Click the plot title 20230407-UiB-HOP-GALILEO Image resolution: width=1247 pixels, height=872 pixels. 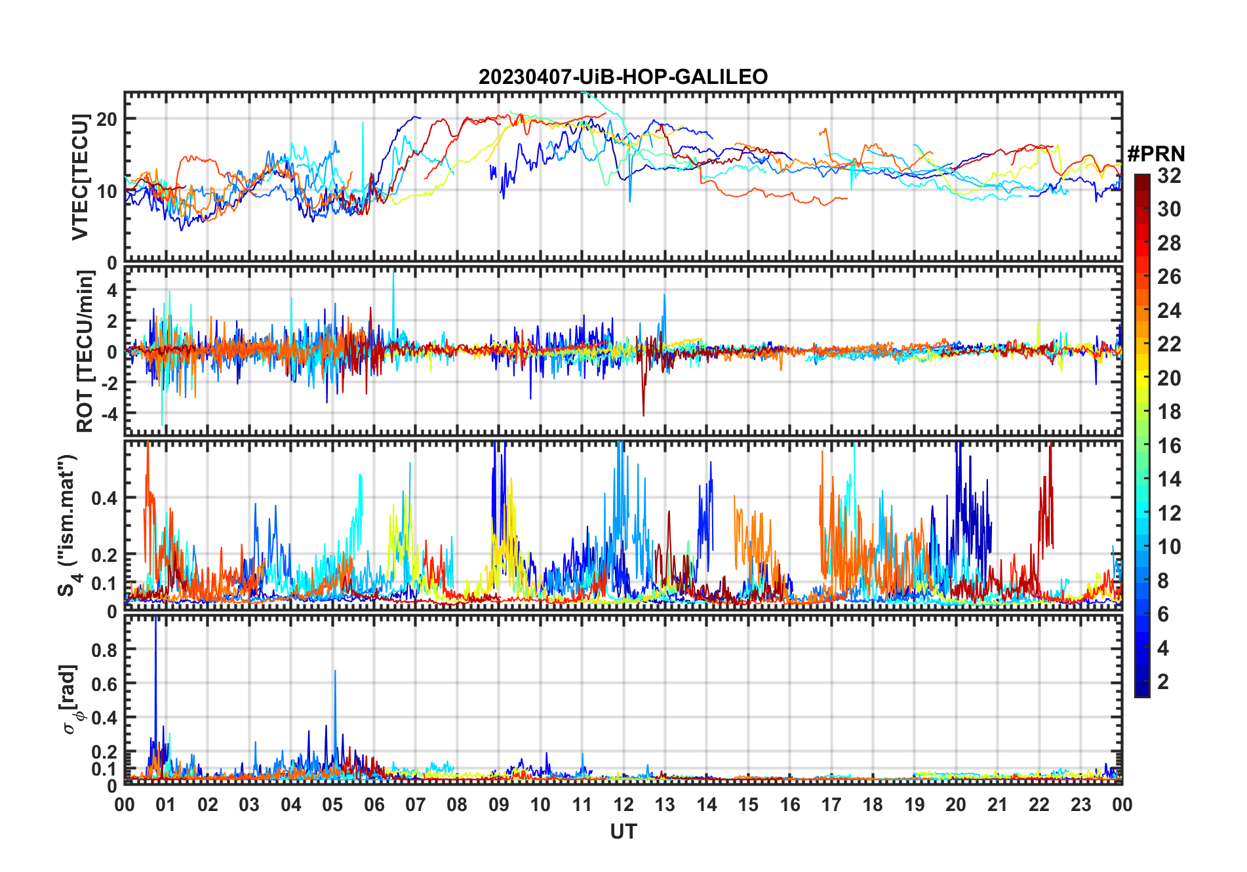[623, 77]
